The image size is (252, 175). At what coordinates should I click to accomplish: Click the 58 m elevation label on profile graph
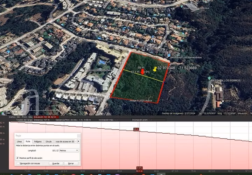click(136, 129)
